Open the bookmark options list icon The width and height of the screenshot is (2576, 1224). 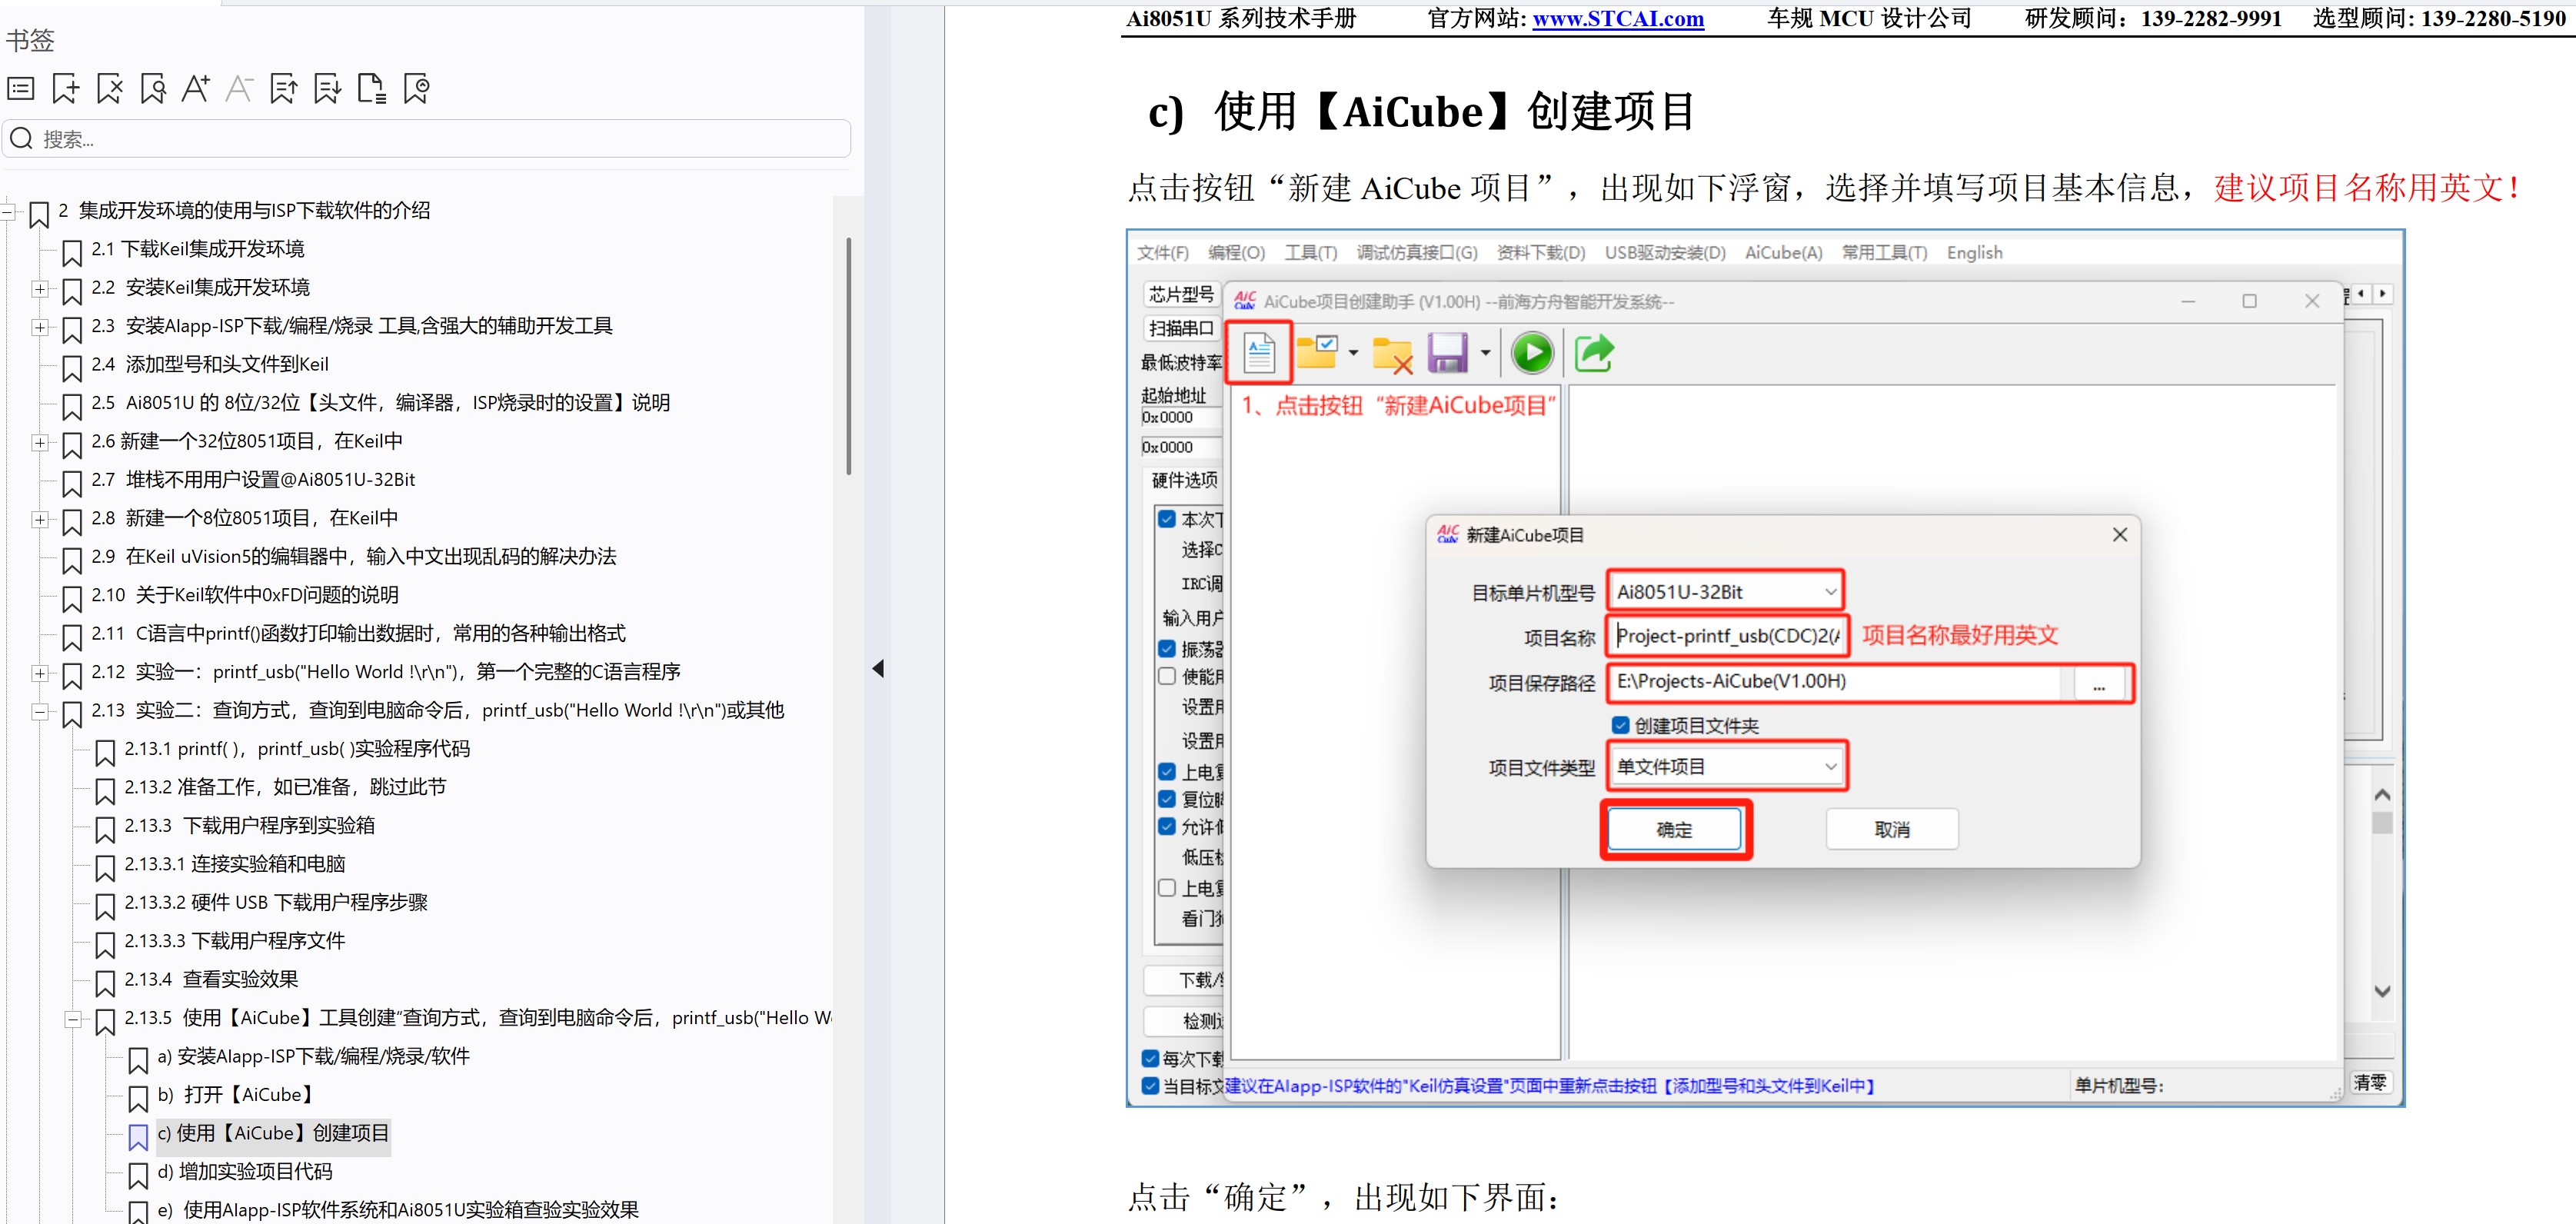21,89
